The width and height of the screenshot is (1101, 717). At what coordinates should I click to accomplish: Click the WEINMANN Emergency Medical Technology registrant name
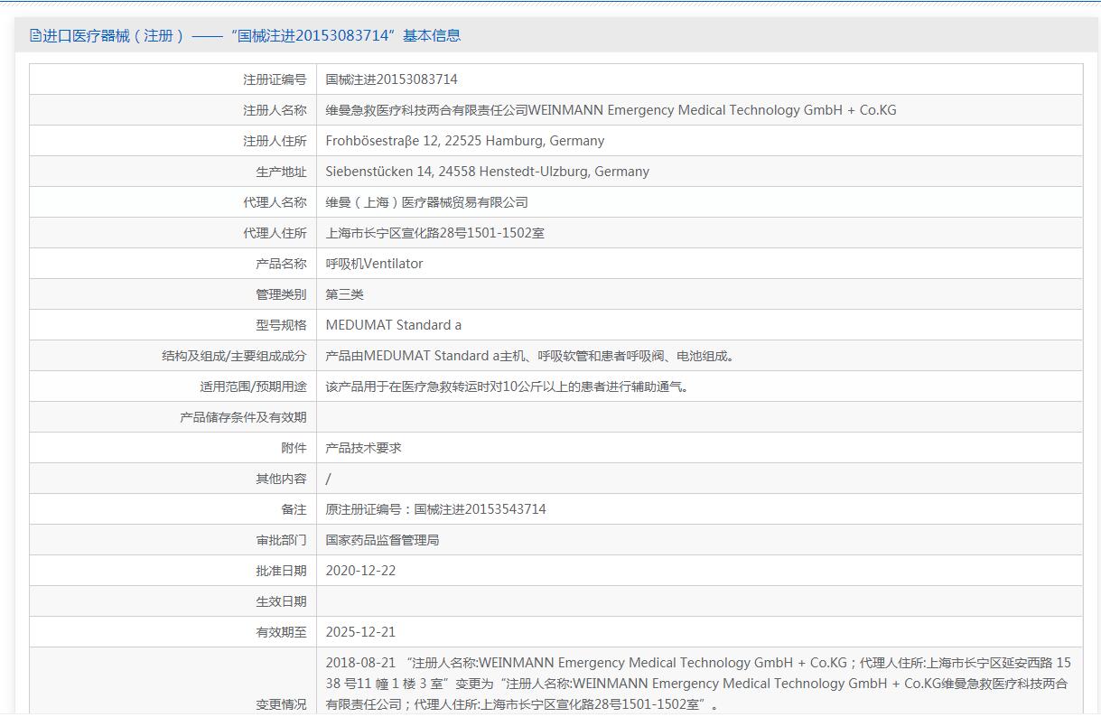point(611,110)
